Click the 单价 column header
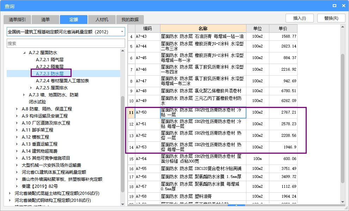349x211 pixels. (283, 28)
